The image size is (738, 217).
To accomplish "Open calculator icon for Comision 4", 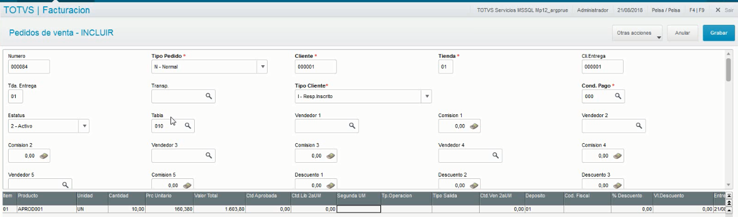I will click(x=617, y=155).
